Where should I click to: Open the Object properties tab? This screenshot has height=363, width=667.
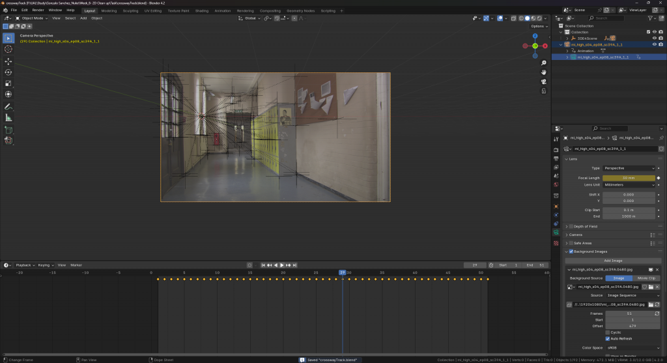tap(556, 207)
